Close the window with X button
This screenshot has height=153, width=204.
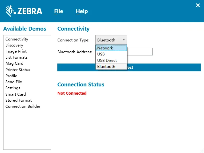pyautogui.click(x=198, y=5)
